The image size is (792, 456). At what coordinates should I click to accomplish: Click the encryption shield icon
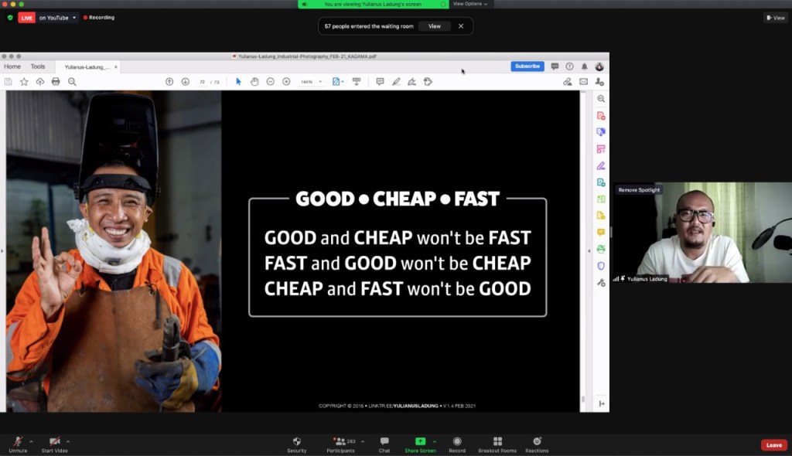tap(10, 18)
